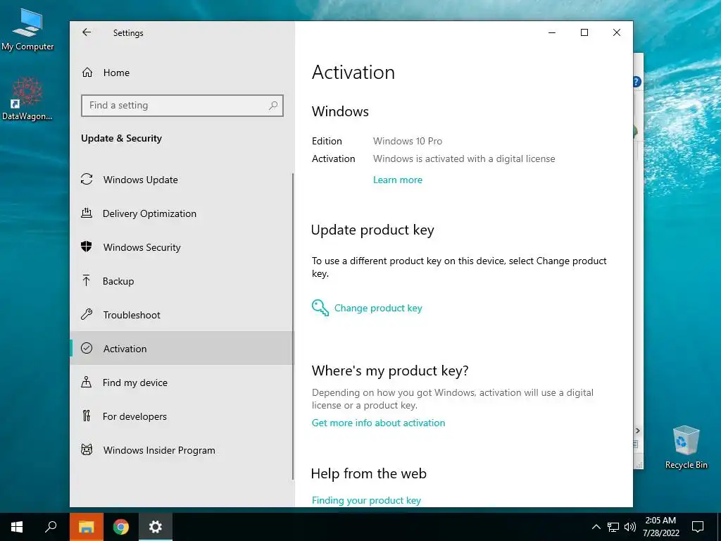Open Backup settings
This screenshot has width=721, height=541.
[x=181, y=281]
